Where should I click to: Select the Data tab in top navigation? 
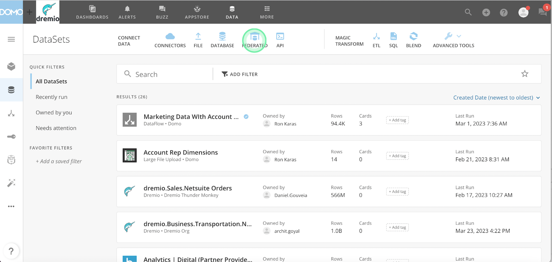[232, 12]
